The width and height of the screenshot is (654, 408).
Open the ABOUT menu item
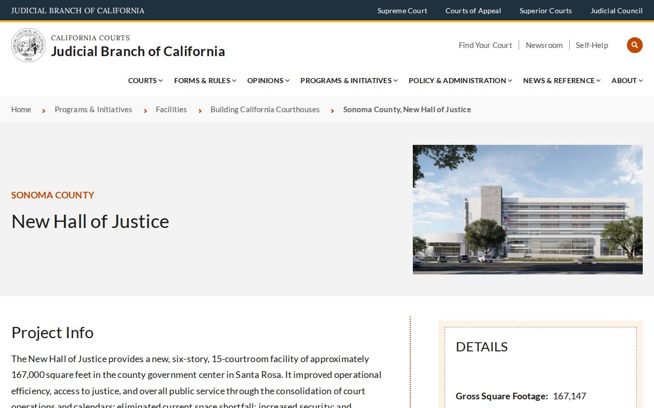click(624, 81)
